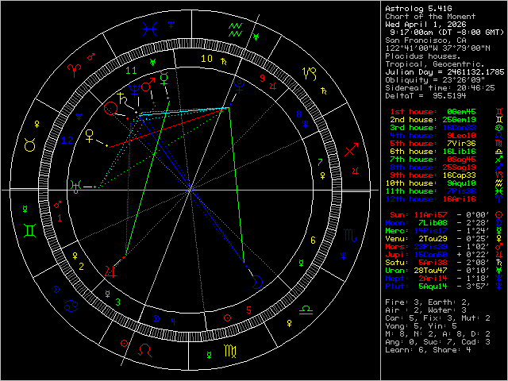Image resolution: width=508 pixels, height=381 pixels.
Task: Click the Moon position value '7Lib08'
Action: point(433,222)
